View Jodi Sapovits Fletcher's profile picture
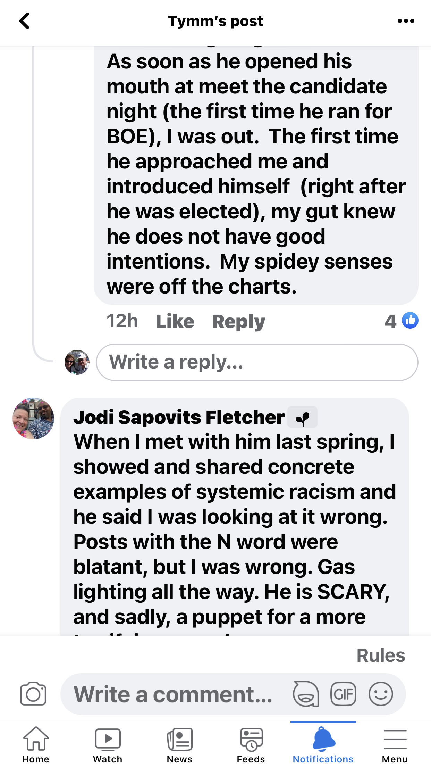This screenshot has width=431, height=767. point(33,419)
